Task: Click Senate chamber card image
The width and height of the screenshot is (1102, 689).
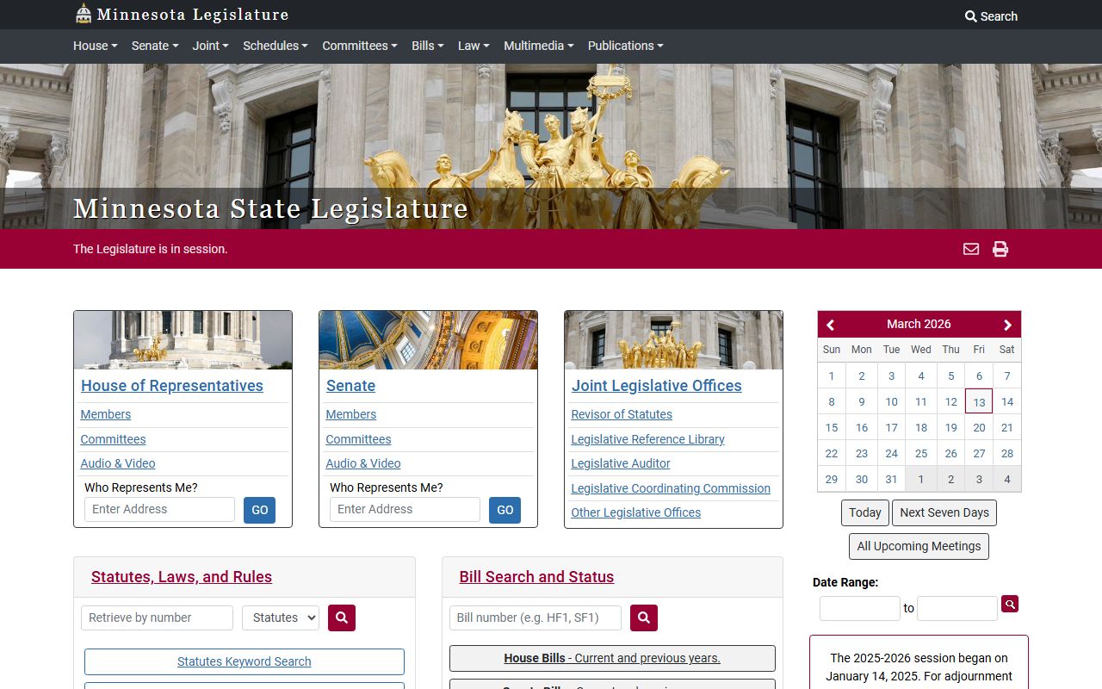Action: click(428, 340)
